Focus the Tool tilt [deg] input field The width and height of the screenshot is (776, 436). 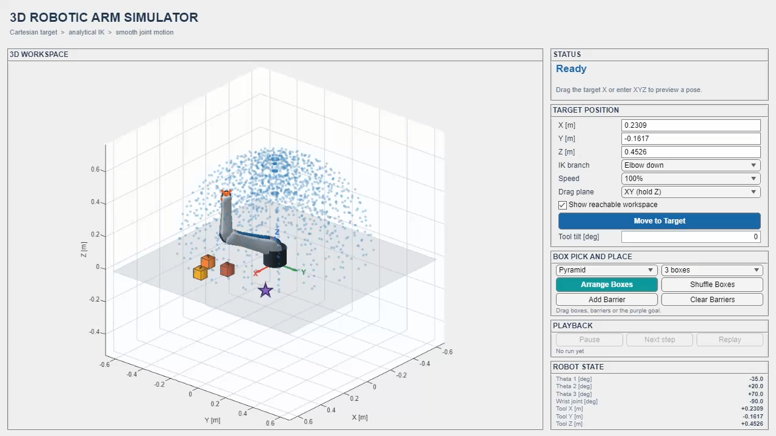[691, 237]
